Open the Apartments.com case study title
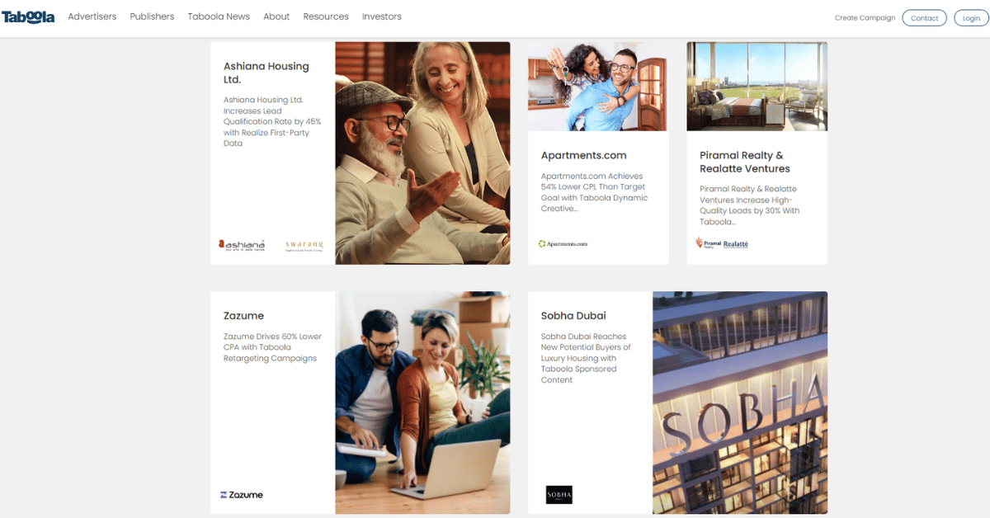990x518 pixels. [x=583, y=155]
